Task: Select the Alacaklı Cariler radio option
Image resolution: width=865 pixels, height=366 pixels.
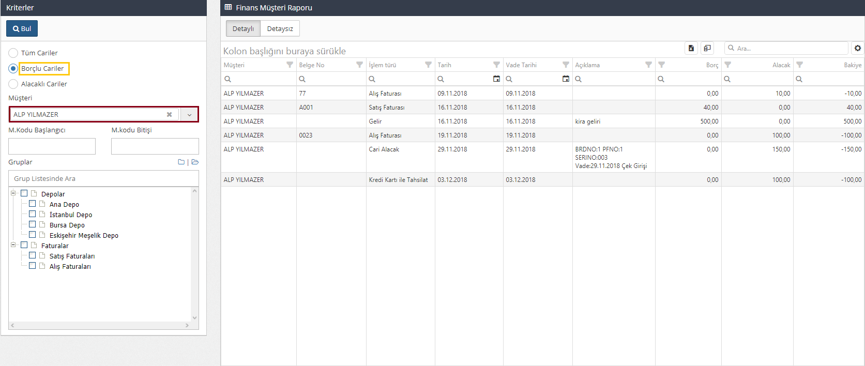Action: (13, 84)
